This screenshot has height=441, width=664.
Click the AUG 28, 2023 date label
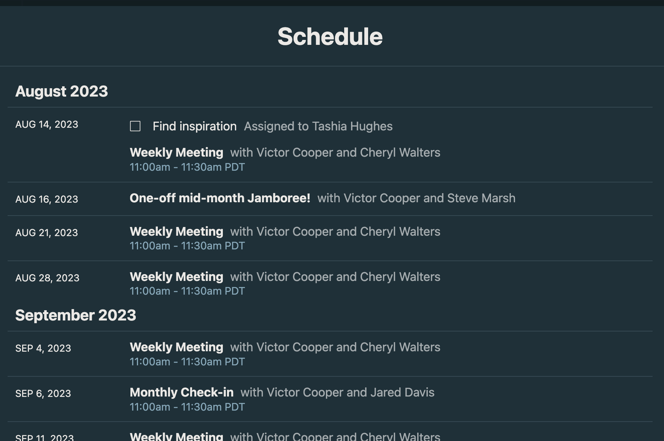click(48, 278)
